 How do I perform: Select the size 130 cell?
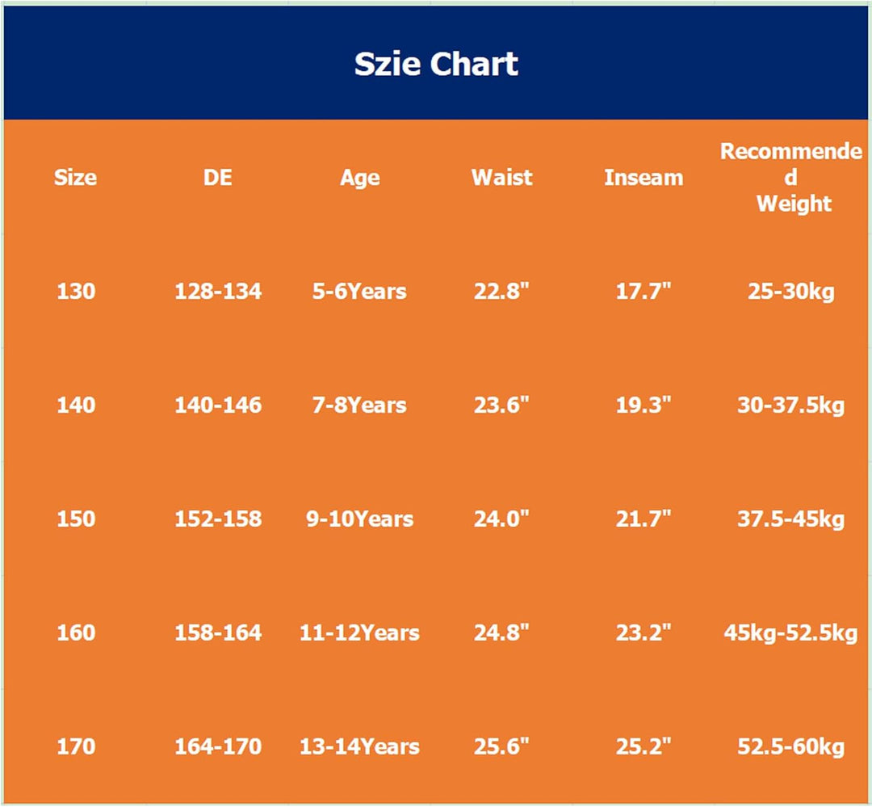(x=76, y=291)
